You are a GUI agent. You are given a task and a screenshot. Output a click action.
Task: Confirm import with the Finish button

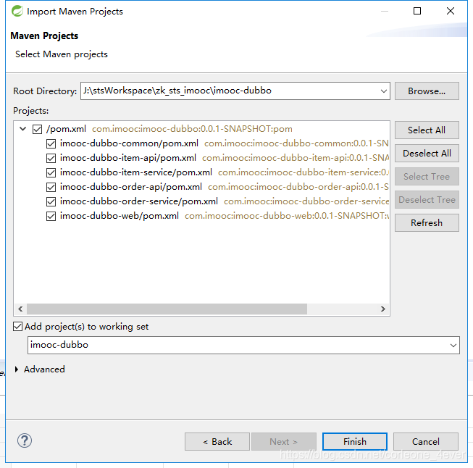tap(355, 442)
